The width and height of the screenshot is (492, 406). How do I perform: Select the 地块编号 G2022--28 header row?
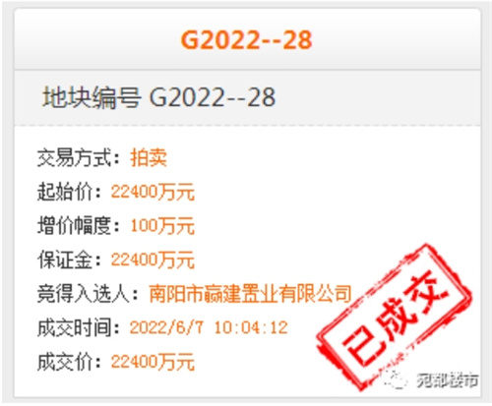247,97
